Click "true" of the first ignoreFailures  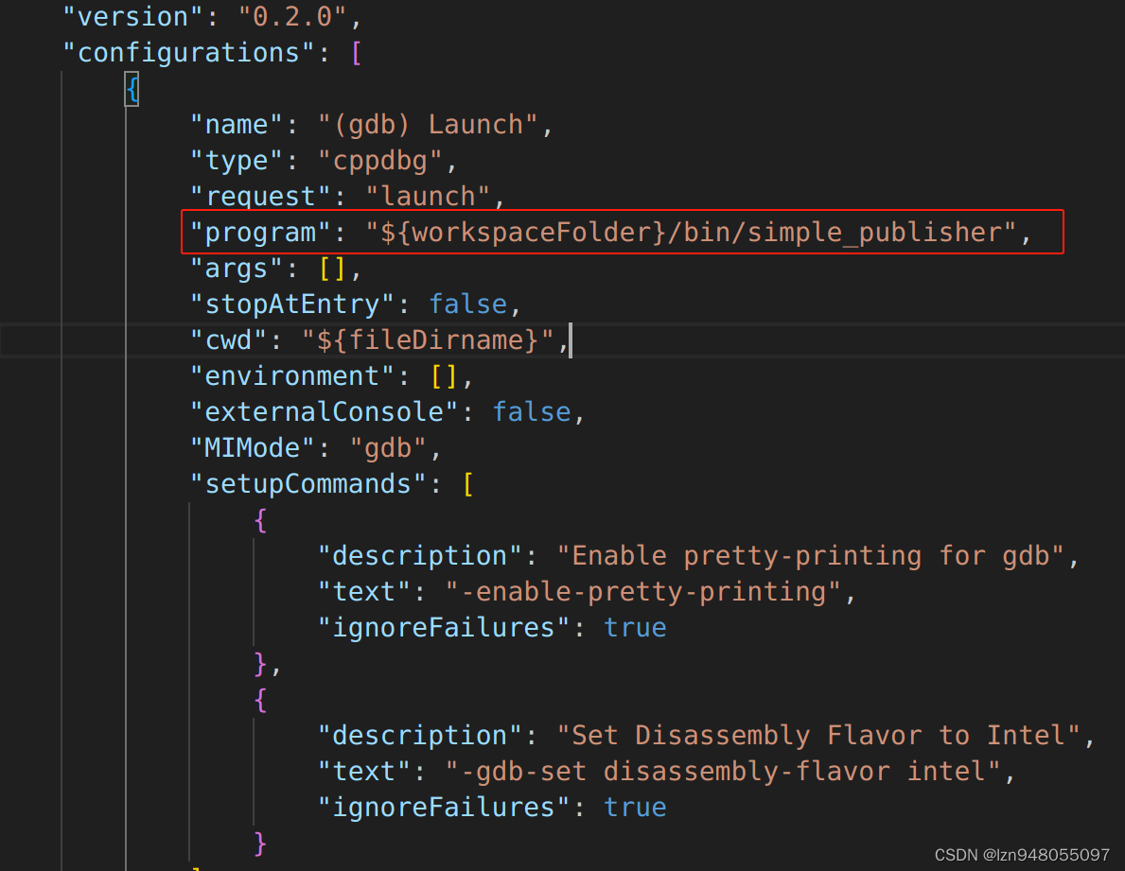pos(635,627)
